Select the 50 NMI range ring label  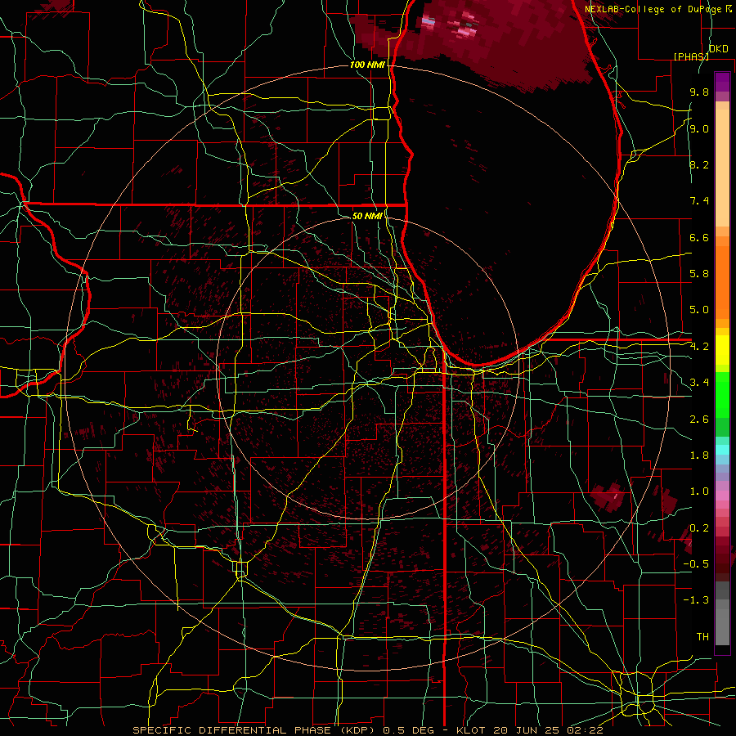[367, 216]
